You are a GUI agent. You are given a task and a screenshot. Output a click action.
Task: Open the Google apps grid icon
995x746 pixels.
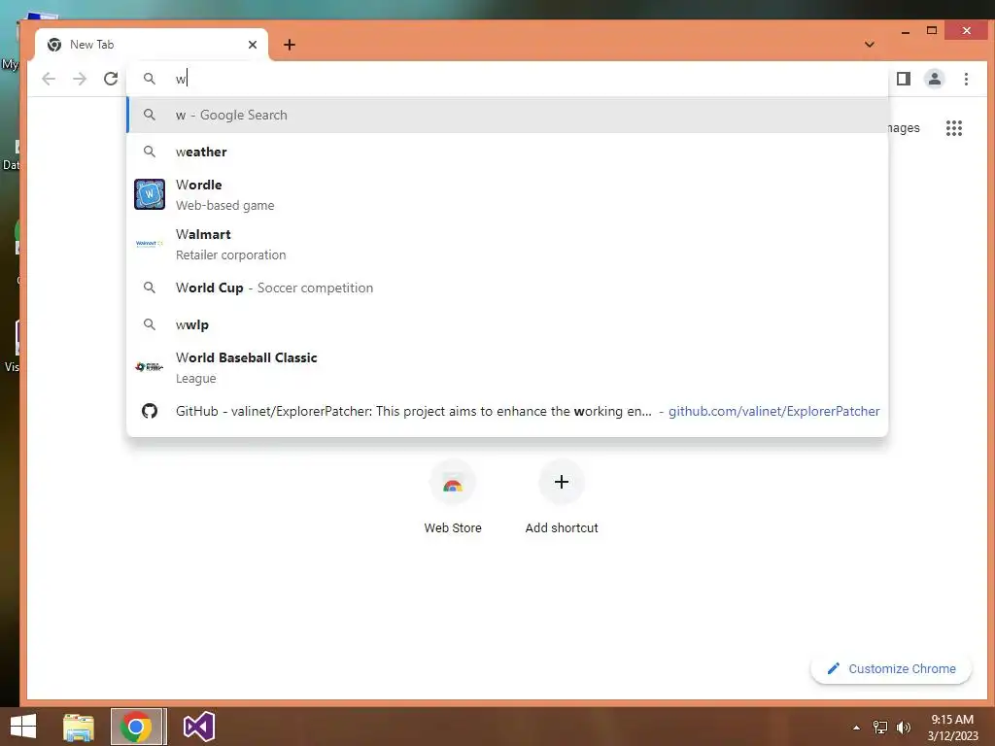tap(954, 128)
